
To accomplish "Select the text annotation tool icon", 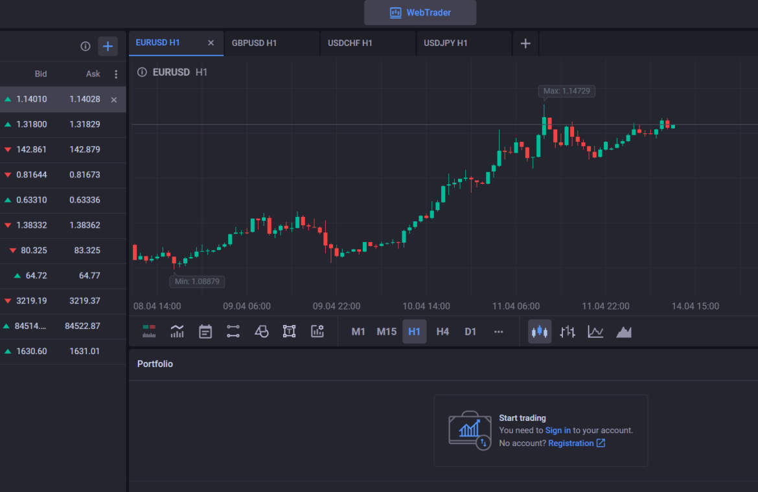I will click(289, 331).
